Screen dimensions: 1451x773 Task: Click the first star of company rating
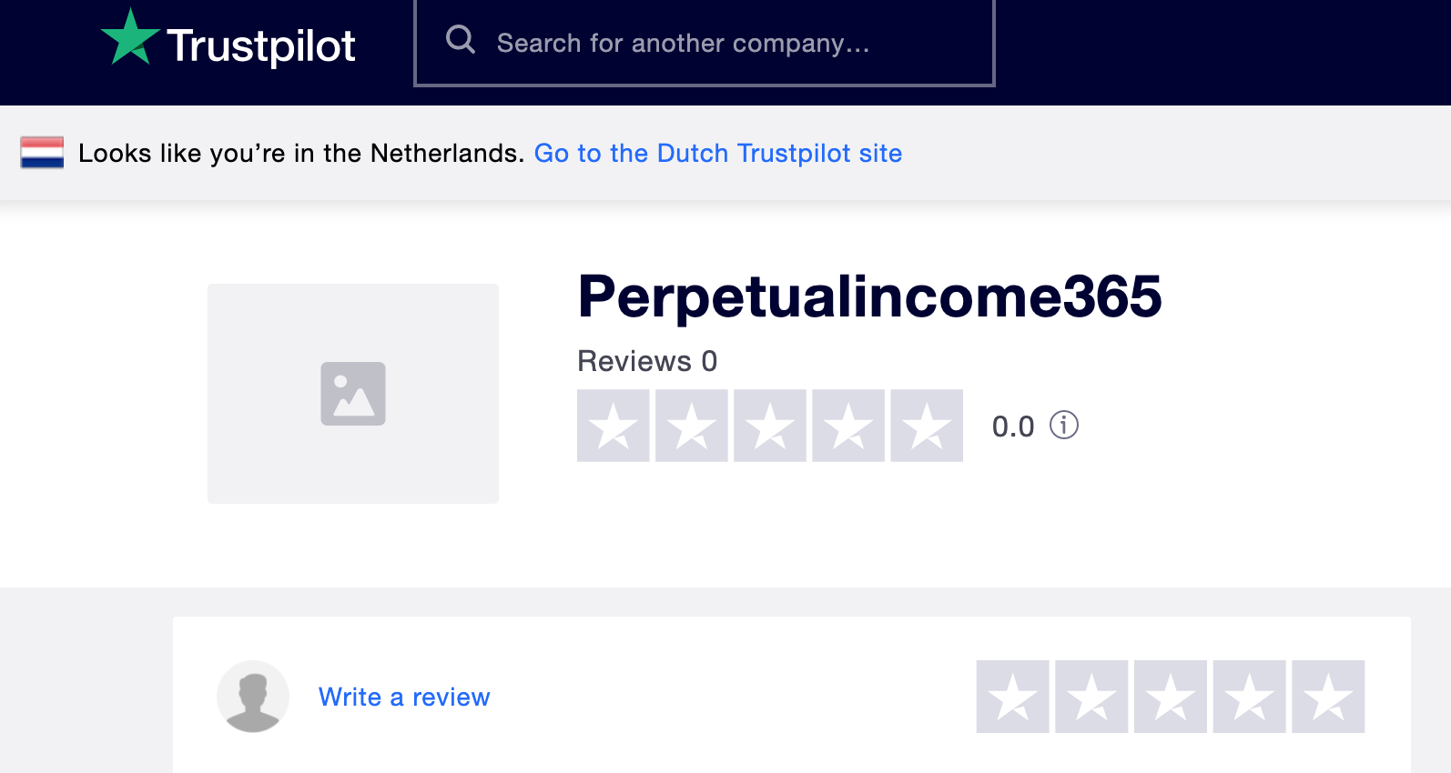point(614,426)
